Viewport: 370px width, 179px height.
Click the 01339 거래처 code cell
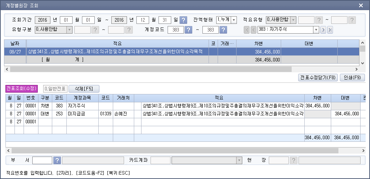[106, 114]
